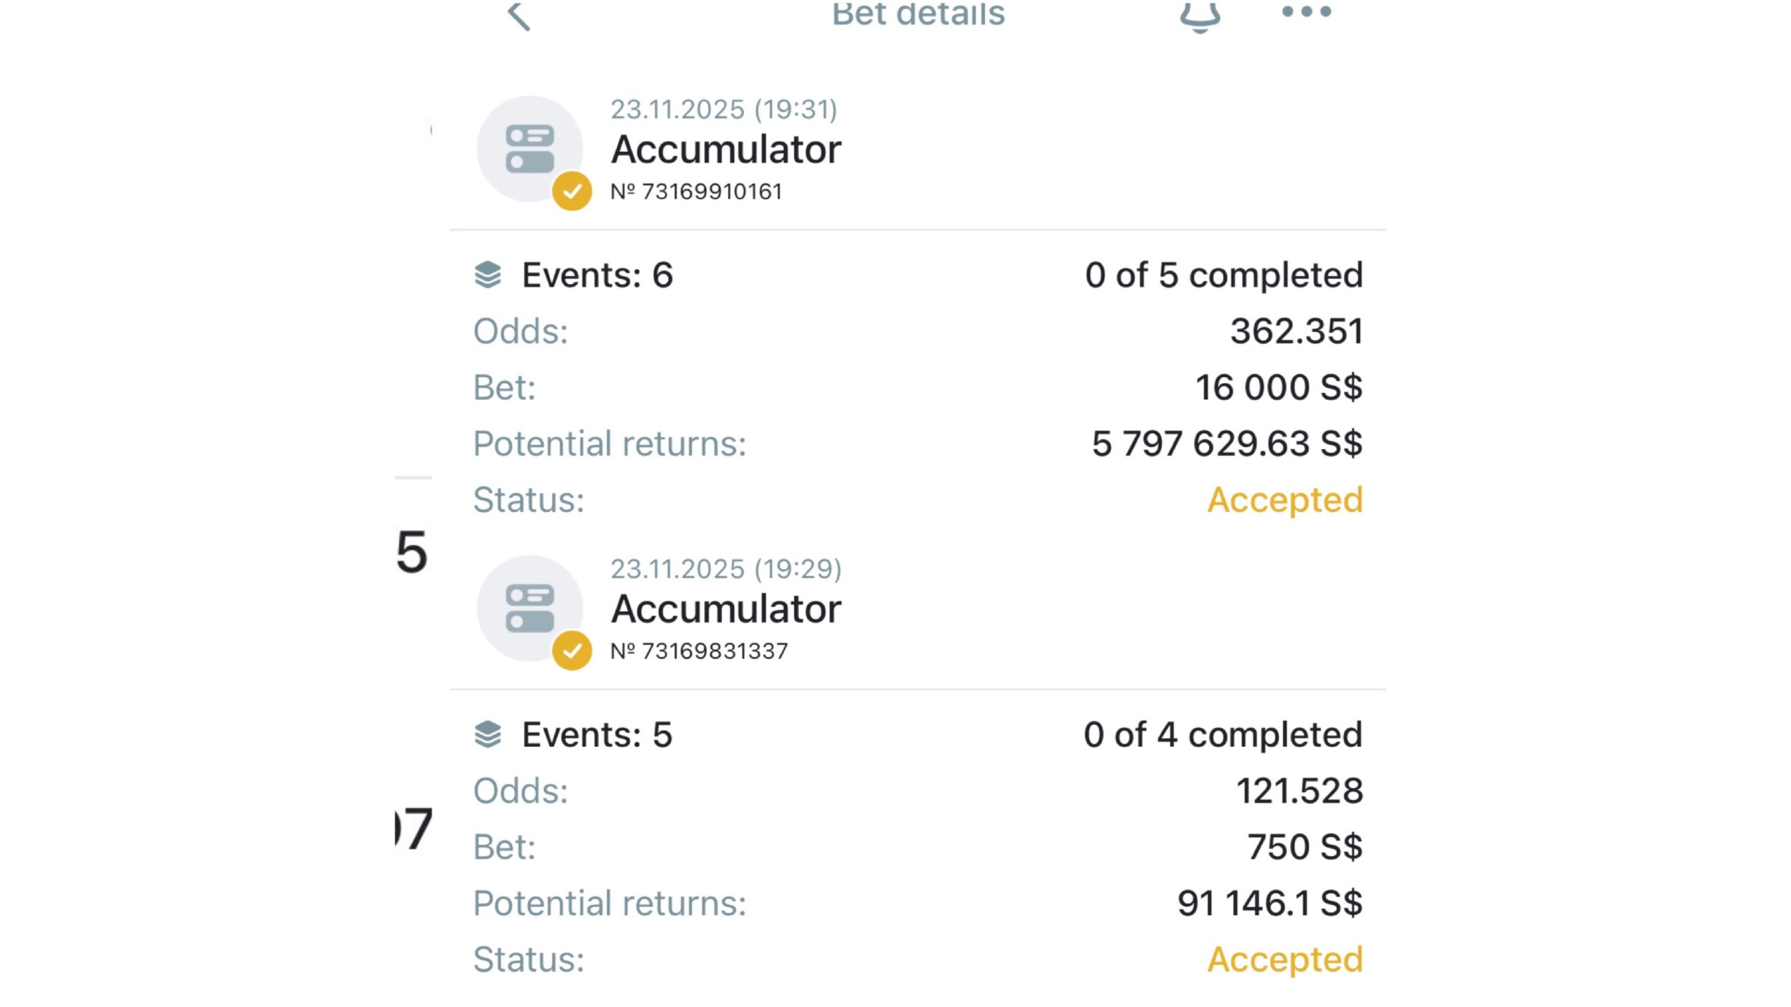Open notifications with the bell icon
This screenshot has height=1007, width=1791.
coord(1200,15)
